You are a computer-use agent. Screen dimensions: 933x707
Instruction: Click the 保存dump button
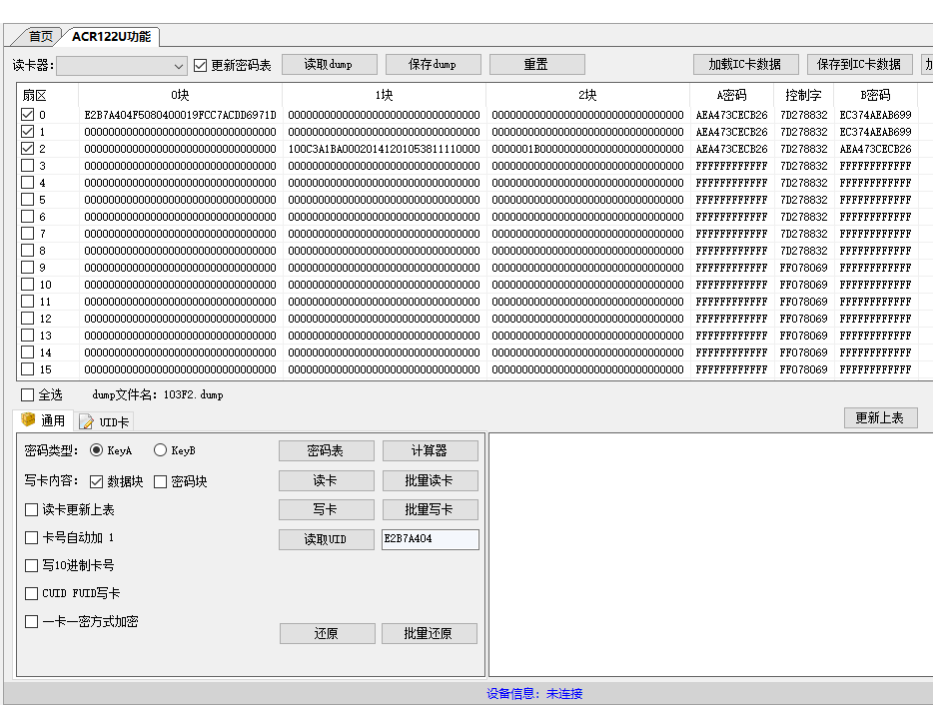[x=433, y=64]
